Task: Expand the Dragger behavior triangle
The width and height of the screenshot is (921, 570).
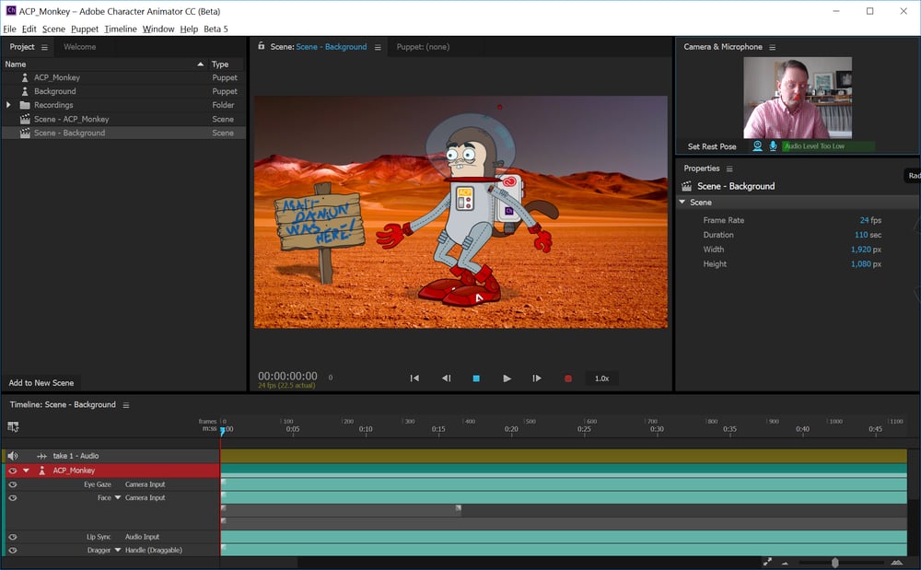Action: pyautogui.click(x=118, y=550)
